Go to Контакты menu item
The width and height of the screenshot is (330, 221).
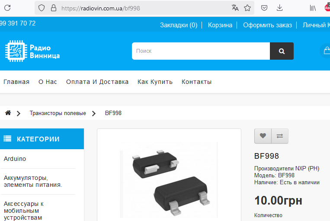point(196,82)
